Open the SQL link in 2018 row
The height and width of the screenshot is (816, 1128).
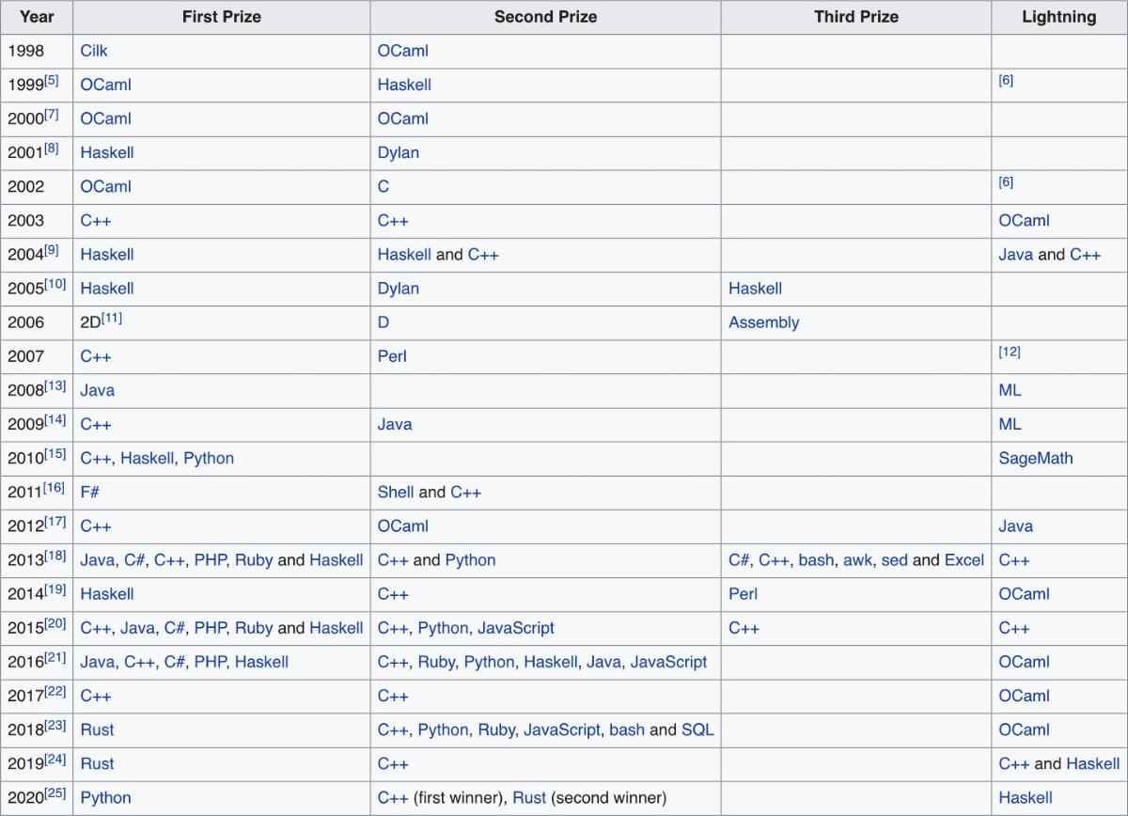pos(697,730)
